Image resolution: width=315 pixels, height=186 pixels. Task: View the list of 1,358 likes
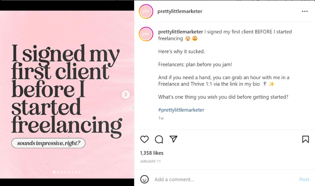[x=152, y=153]
